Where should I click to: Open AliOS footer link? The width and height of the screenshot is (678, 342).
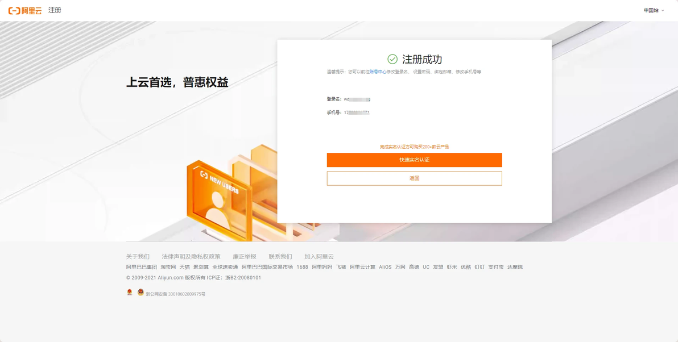point(385,268)
